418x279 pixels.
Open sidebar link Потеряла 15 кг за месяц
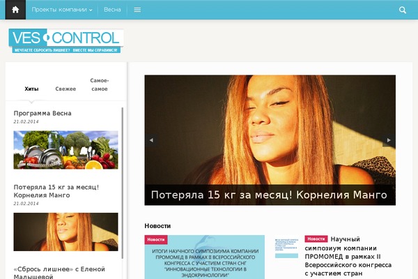(56, 191)
